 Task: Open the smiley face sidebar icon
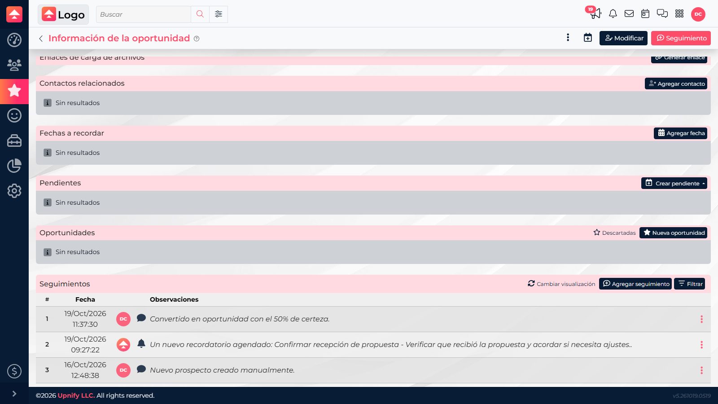click(14, 115)
